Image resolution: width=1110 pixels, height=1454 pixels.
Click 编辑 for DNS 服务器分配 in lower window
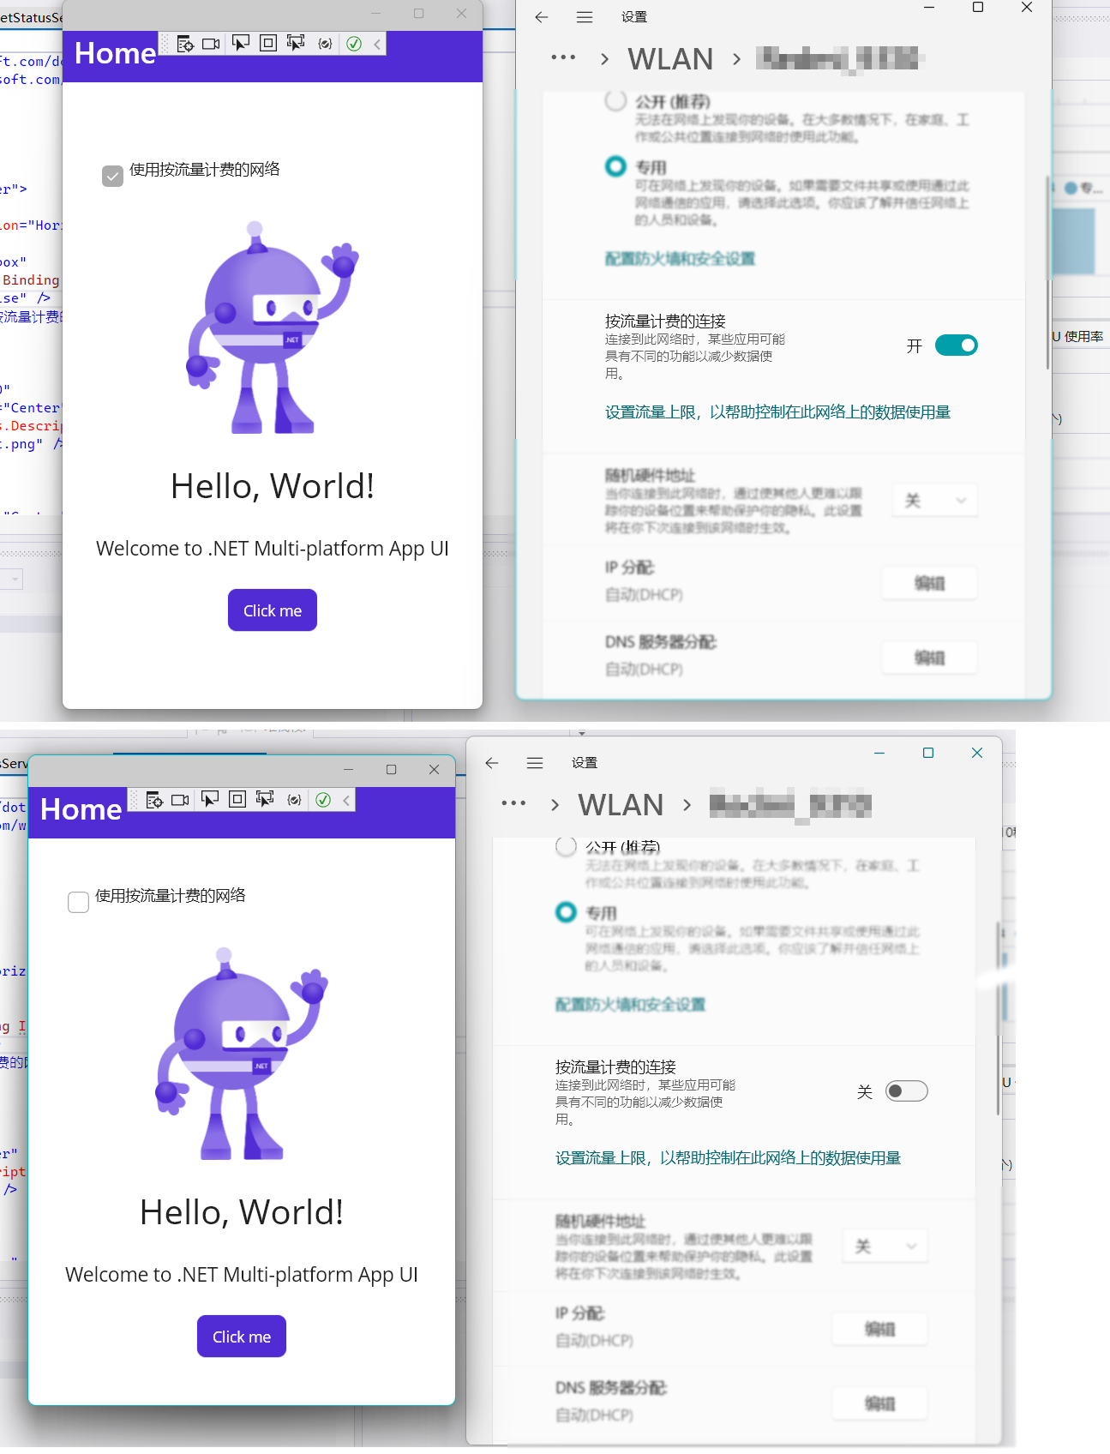(880, 1404)
